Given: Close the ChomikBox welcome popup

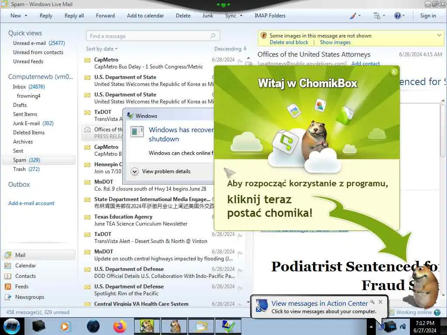Looking at the screenshot, I should click(394, 72).
